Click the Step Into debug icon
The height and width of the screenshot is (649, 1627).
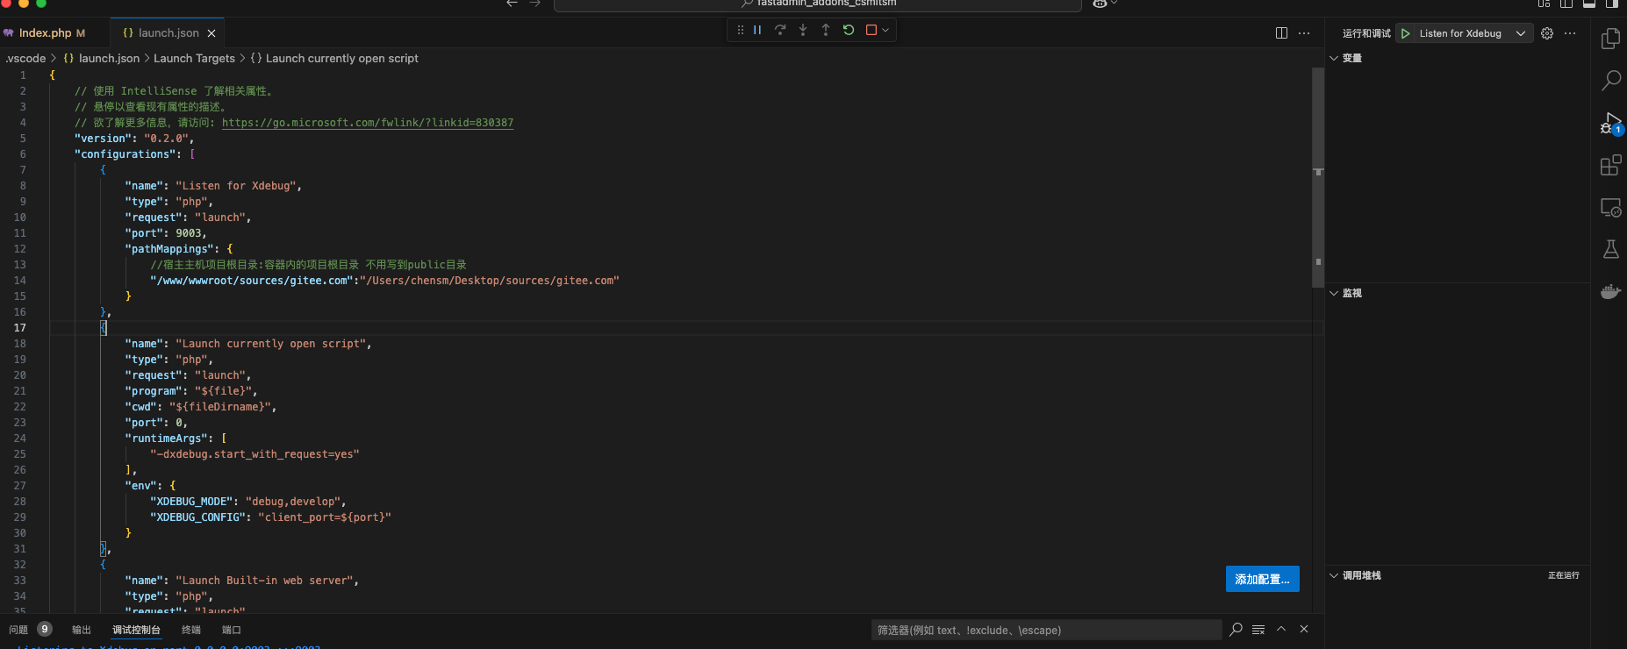(803, 30)
